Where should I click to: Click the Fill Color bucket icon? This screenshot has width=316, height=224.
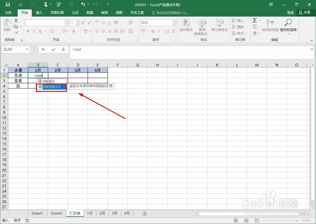pos(64,31)
